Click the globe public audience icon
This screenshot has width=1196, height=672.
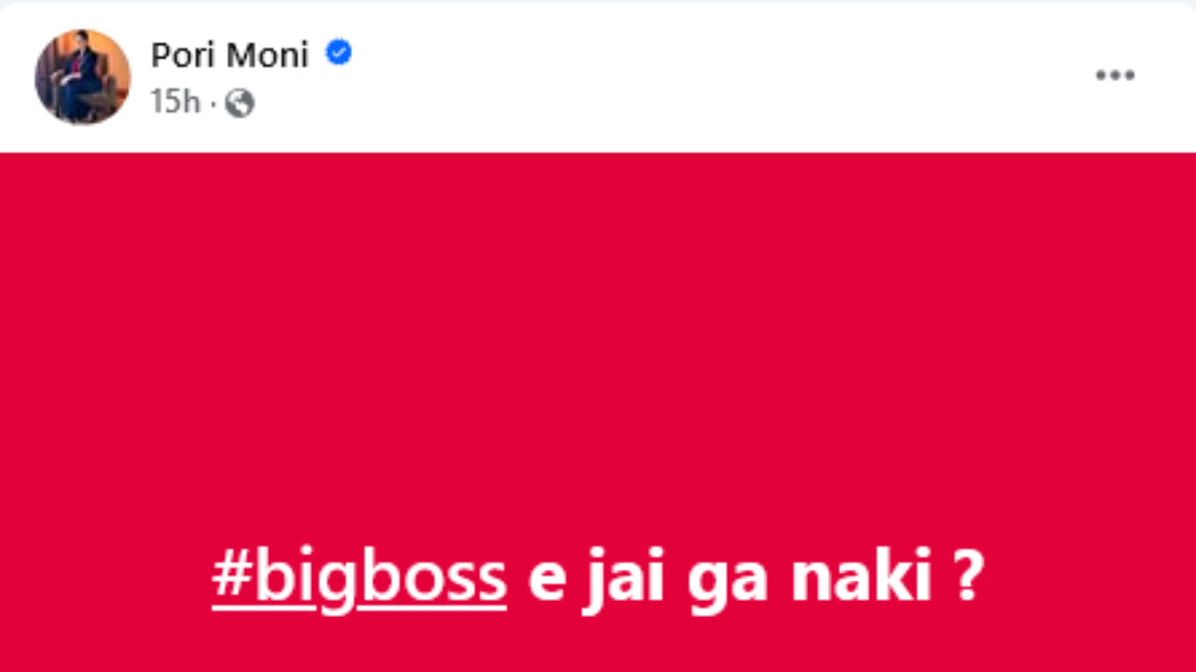(x=239, y=103)
